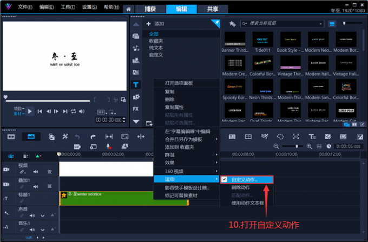The image size is (368, 242).
Task: Jump to the end of the clip
Action: [x=65, y=112]
